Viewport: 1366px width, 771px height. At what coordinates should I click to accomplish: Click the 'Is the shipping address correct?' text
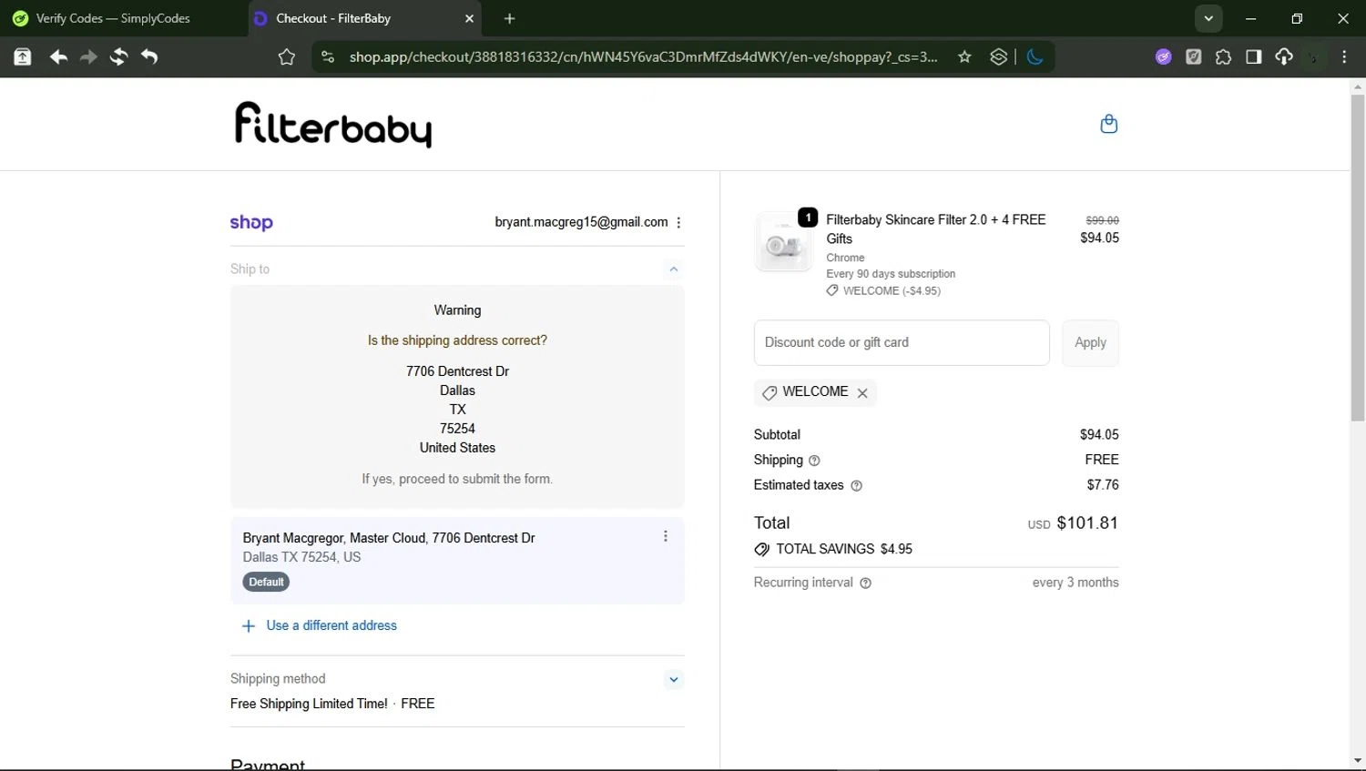(457, 340)
